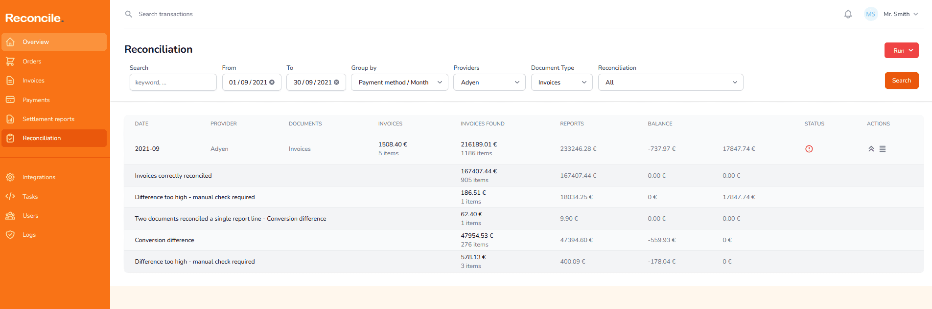Screen dimensions: 932x309
Task: Click the 400.09 € reports value
Action: 573,262
